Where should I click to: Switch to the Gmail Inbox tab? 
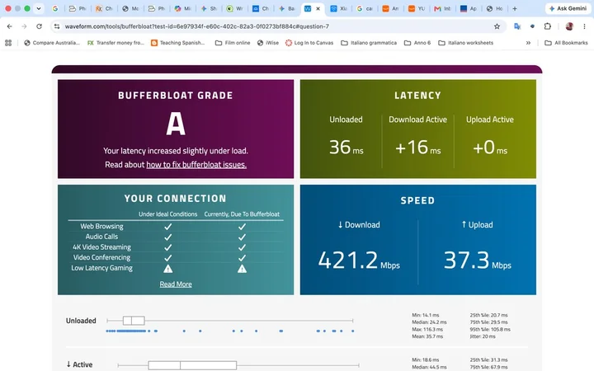pos(442,8)
